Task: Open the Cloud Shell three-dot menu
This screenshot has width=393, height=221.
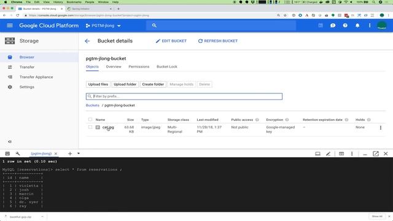Action: pyautogui.click(x=352, y=154)
